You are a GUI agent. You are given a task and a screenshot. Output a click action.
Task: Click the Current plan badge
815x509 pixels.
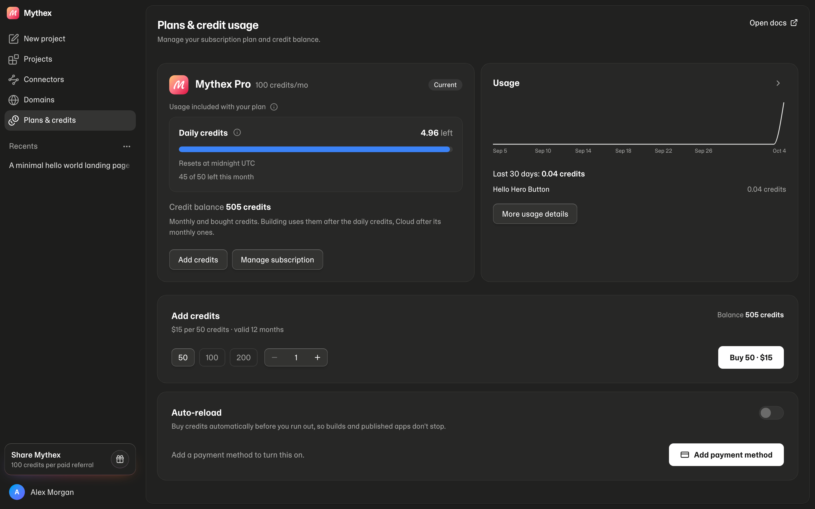tap(445, 85)
